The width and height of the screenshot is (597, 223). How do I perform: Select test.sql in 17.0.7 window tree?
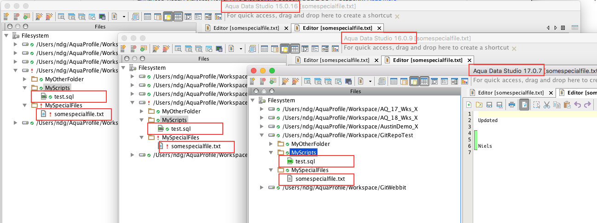tap(305, 162)
